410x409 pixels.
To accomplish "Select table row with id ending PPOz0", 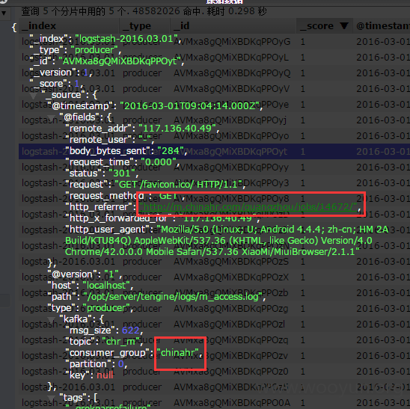I will pos(214,371).
